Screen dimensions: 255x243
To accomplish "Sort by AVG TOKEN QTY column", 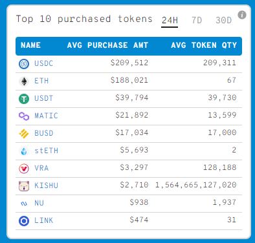I will pyautogui.click(x=204, y=45).
